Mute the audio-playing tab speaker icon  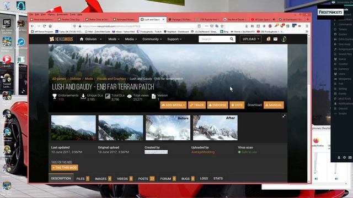pyautogui.click(x=274, y=20)
